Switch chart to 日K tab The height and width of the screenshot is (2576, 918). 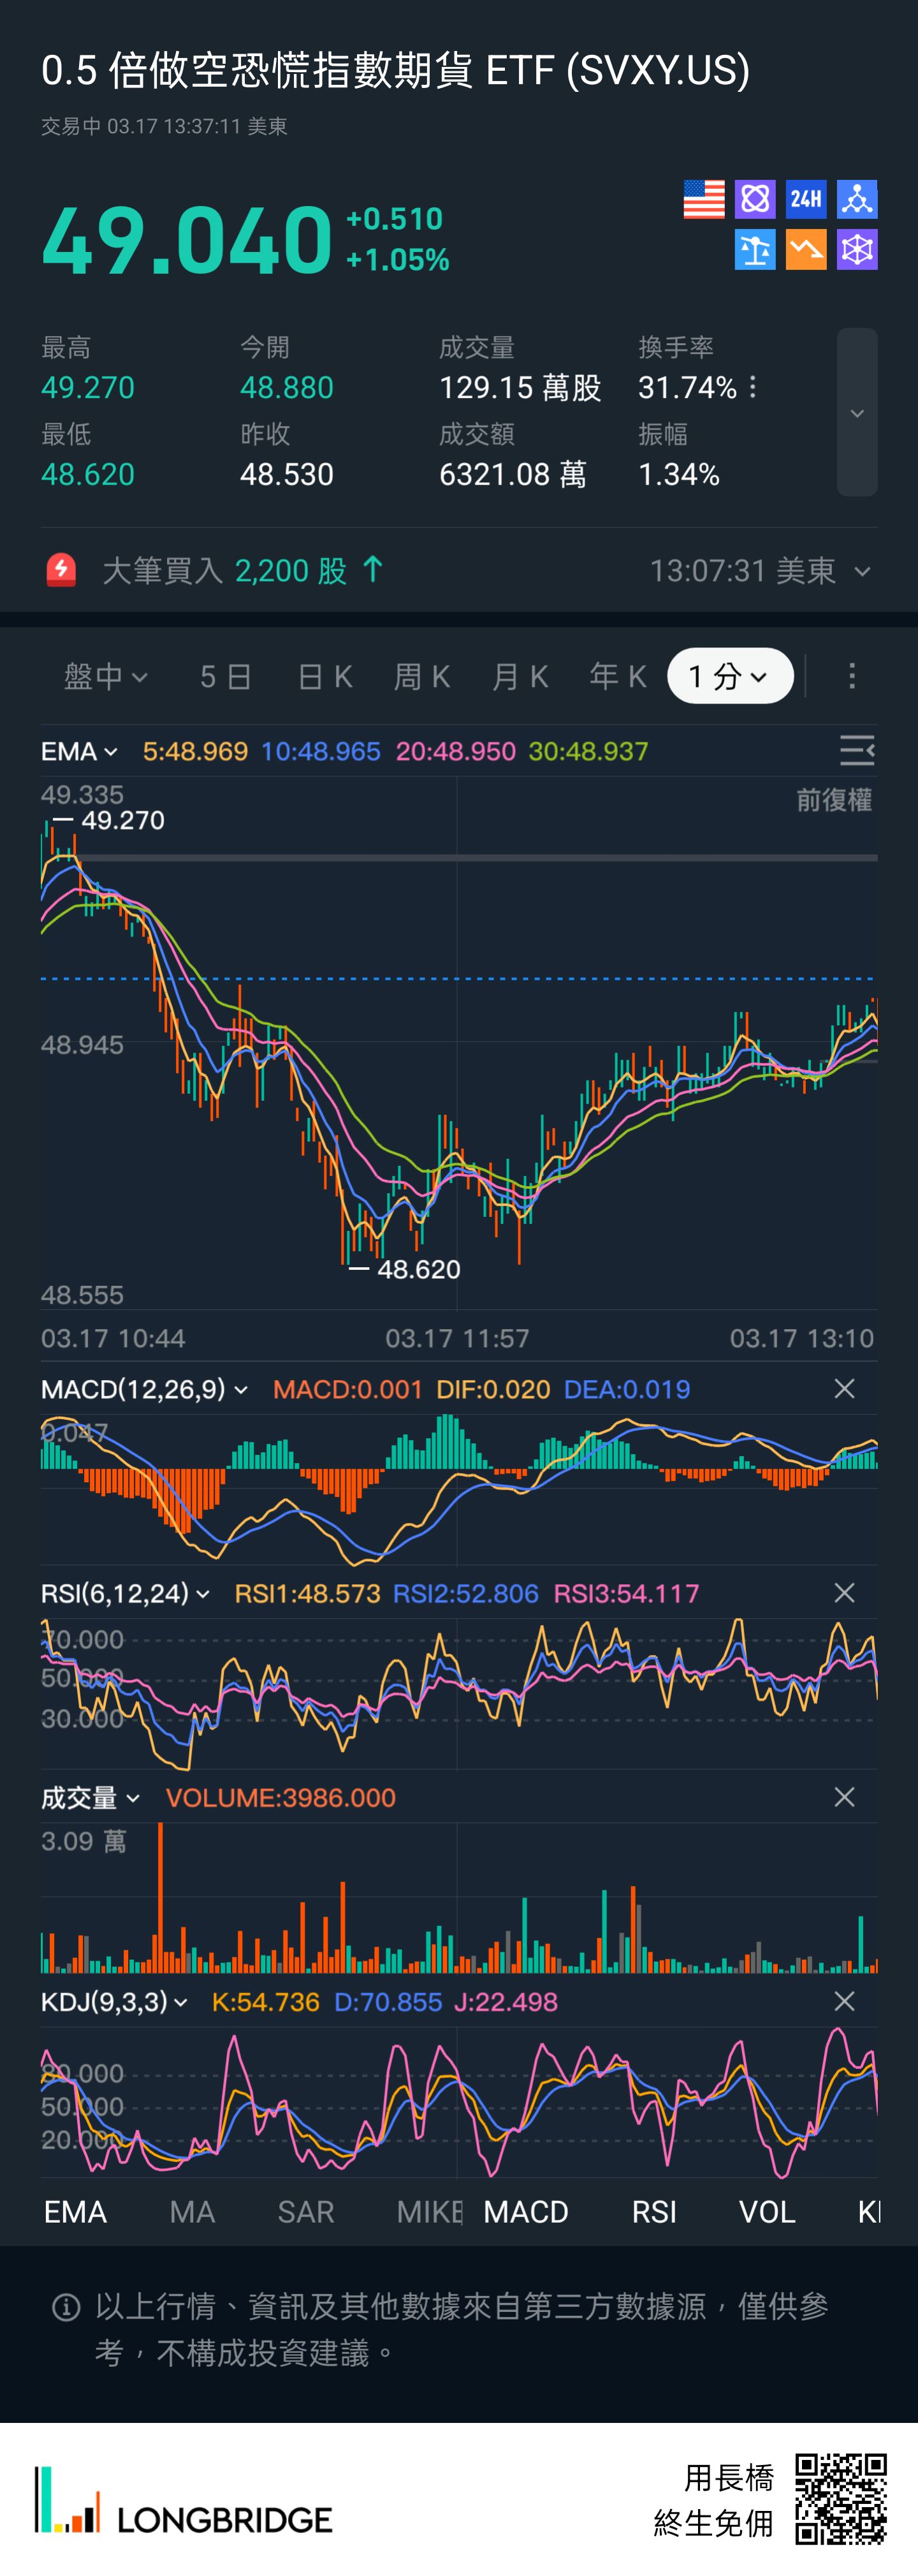[325, 677]
